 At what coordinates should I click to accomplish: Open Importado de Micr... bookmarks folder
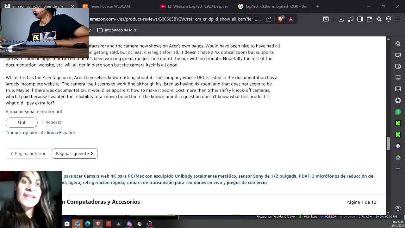point(118,30)
